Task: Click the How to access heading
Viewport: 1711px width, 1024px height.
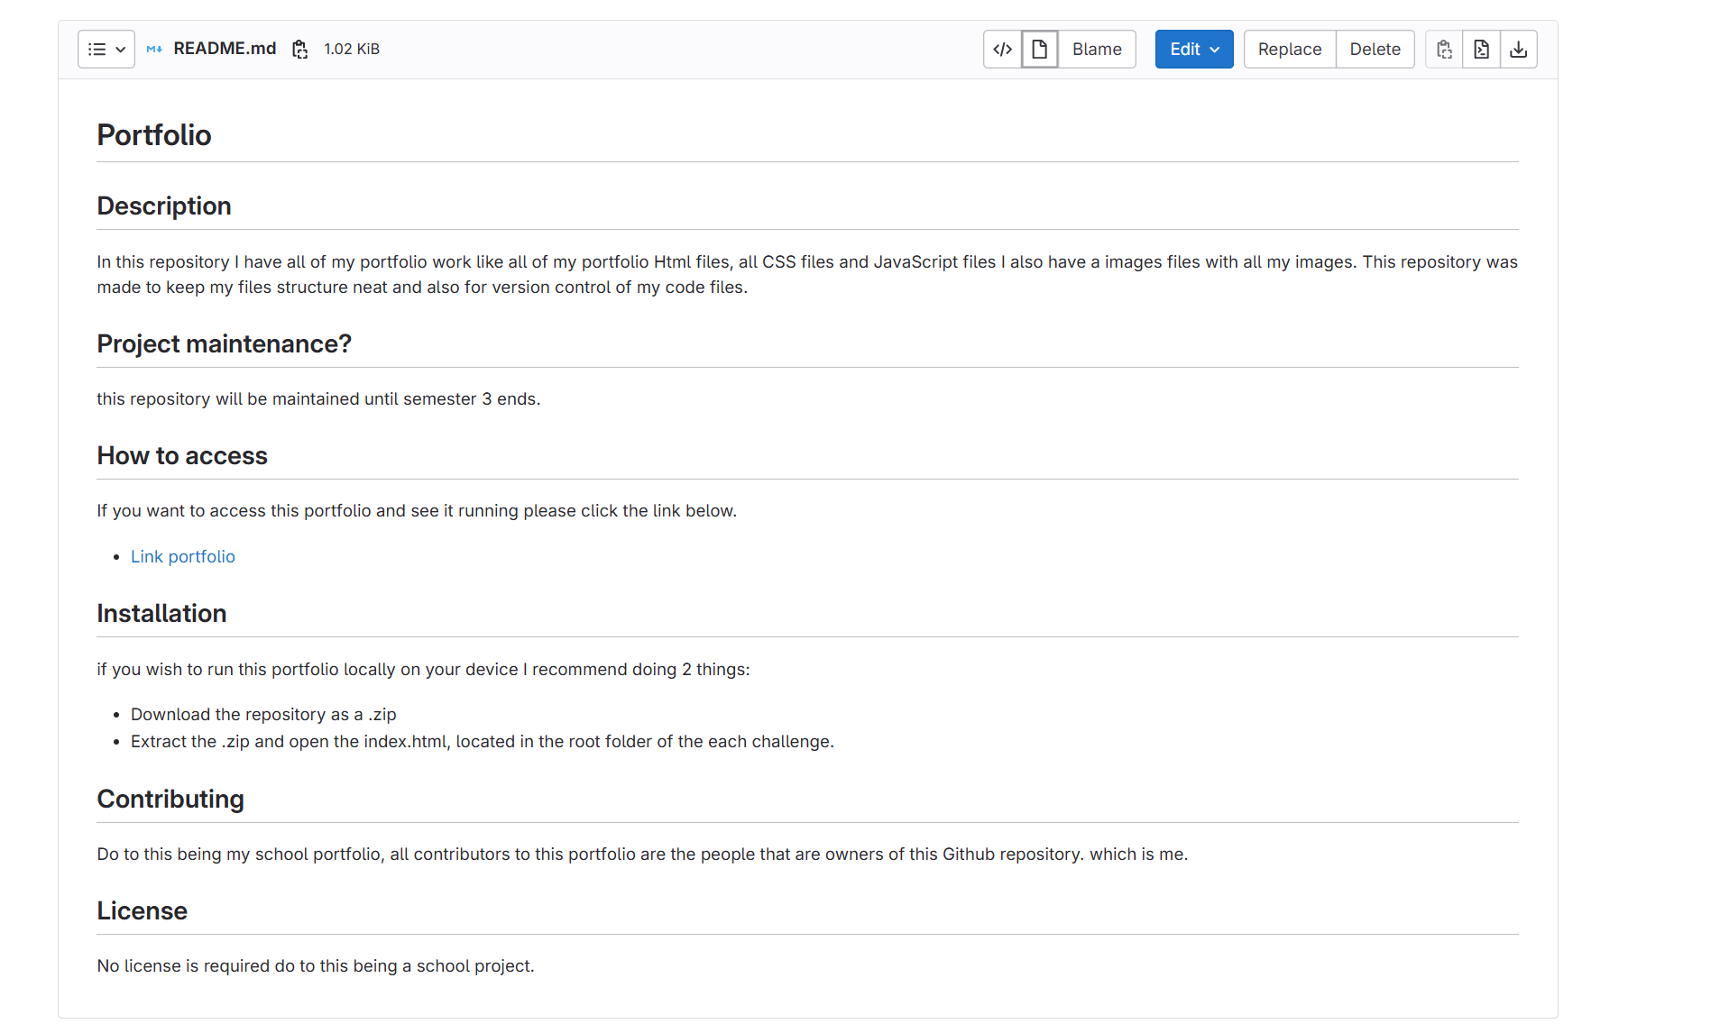Action: [182, 456]
